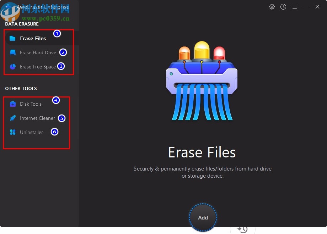Screen dimensions: 327x234
Task: Click the dotted circle around Add
Action: [203, 205]
